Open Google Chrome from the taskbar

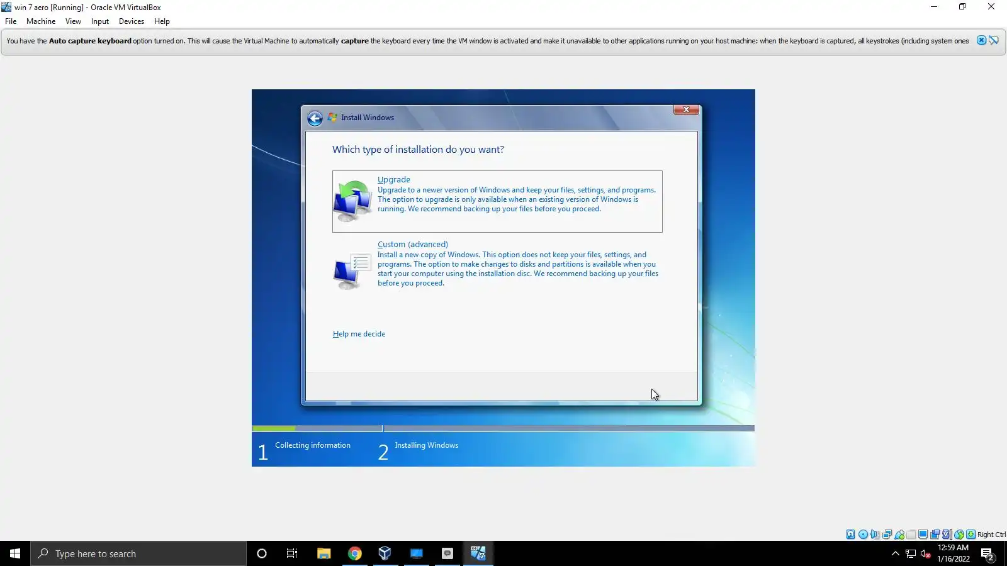355,553
